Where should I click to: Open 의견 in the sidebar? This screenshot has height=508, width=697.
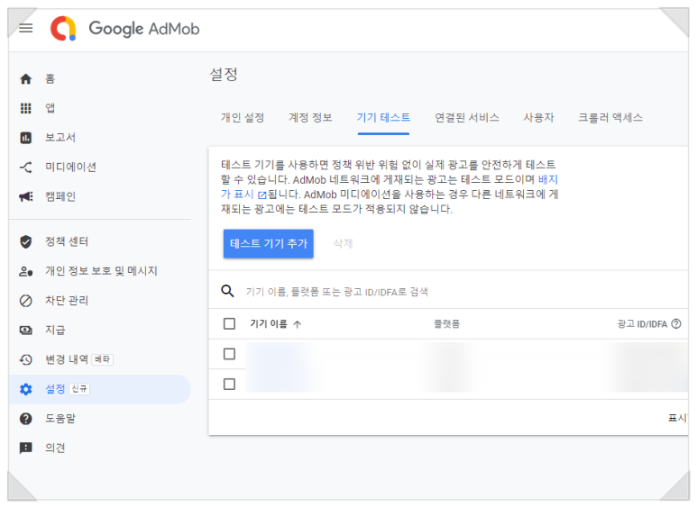click(55, 448)
